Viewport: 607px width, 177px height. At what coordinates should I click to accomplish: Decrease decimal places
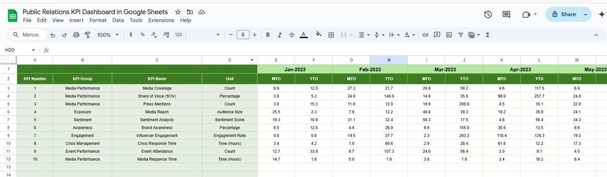click(154, 35)
